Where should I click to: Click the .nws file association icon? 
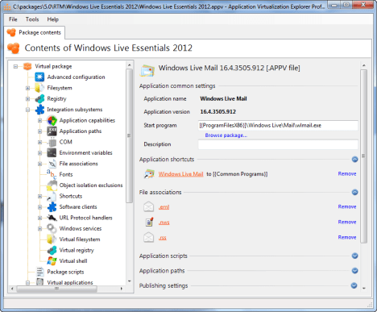(x=149, y=222)
